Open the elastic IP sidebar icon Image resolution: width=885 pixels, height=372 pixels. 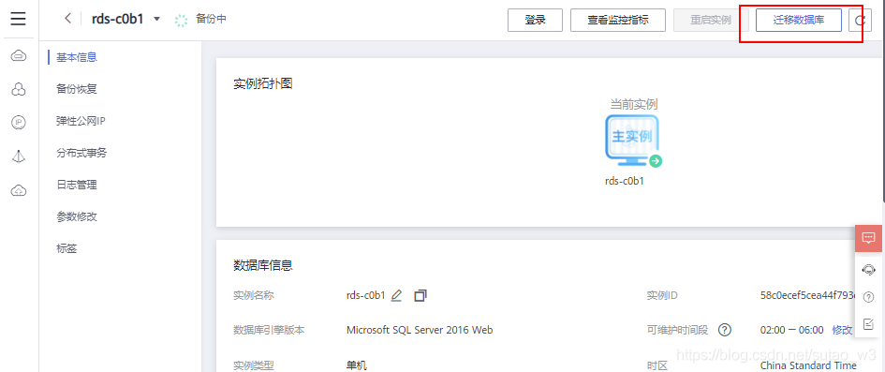[x=19, y=123]
